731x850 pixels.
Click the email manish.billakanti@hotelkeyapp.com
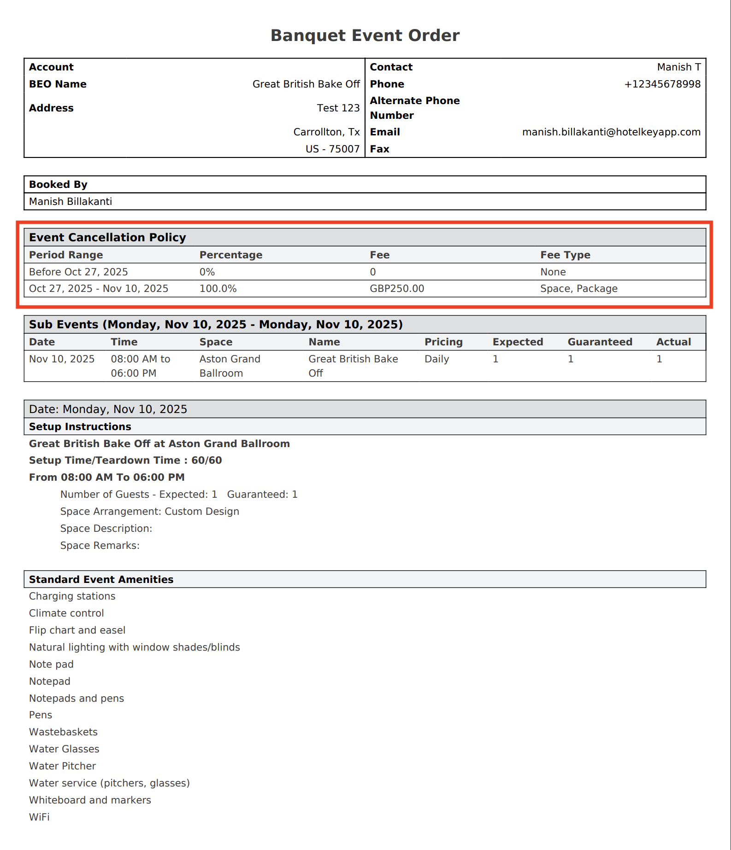pyautogui.click(x=611, y=132)
